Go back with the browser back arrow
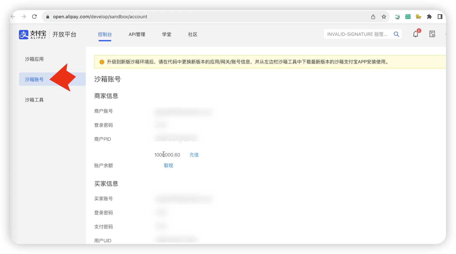 coord(13,17)
